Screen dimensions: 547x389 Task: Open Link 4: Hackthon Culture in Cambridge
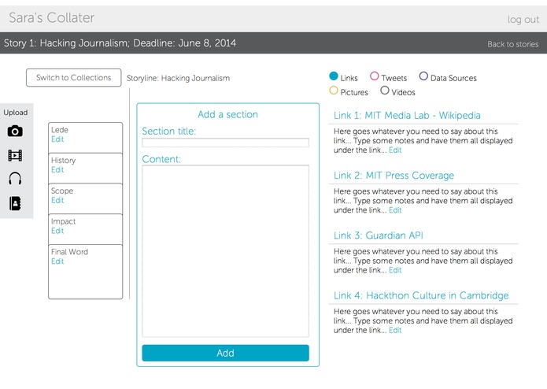point(421,295)
